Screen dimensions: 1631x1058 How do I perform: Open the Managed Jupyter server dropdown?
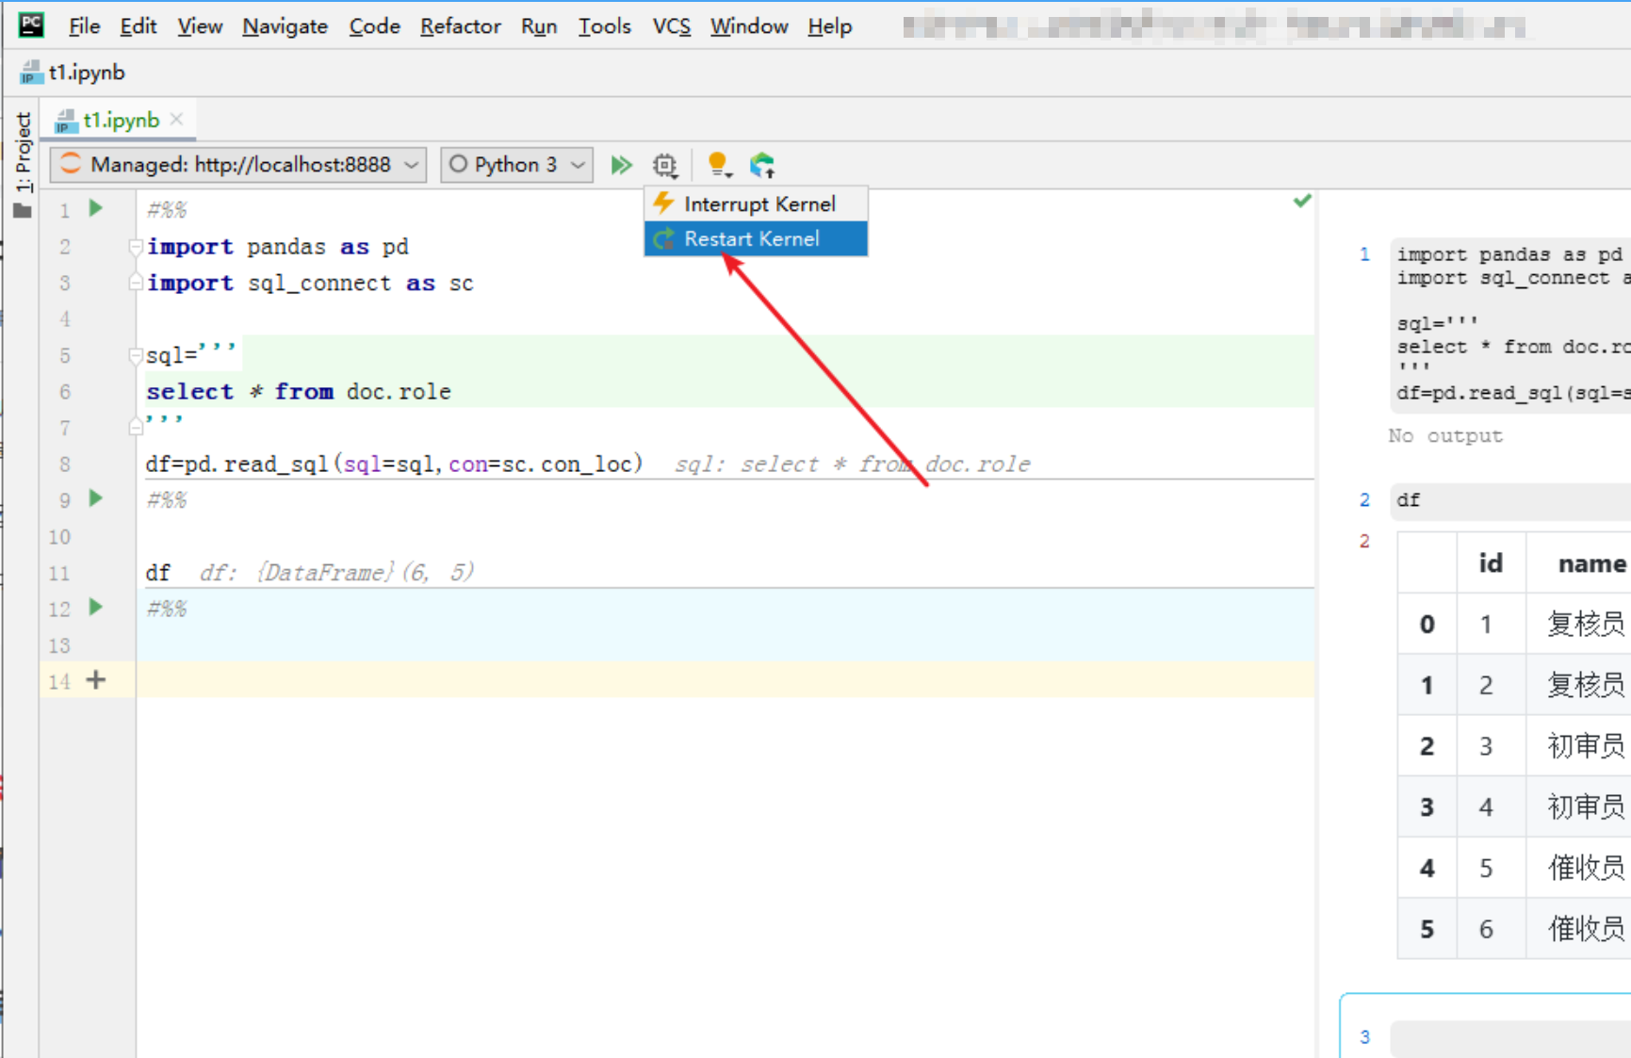[238, 165]
